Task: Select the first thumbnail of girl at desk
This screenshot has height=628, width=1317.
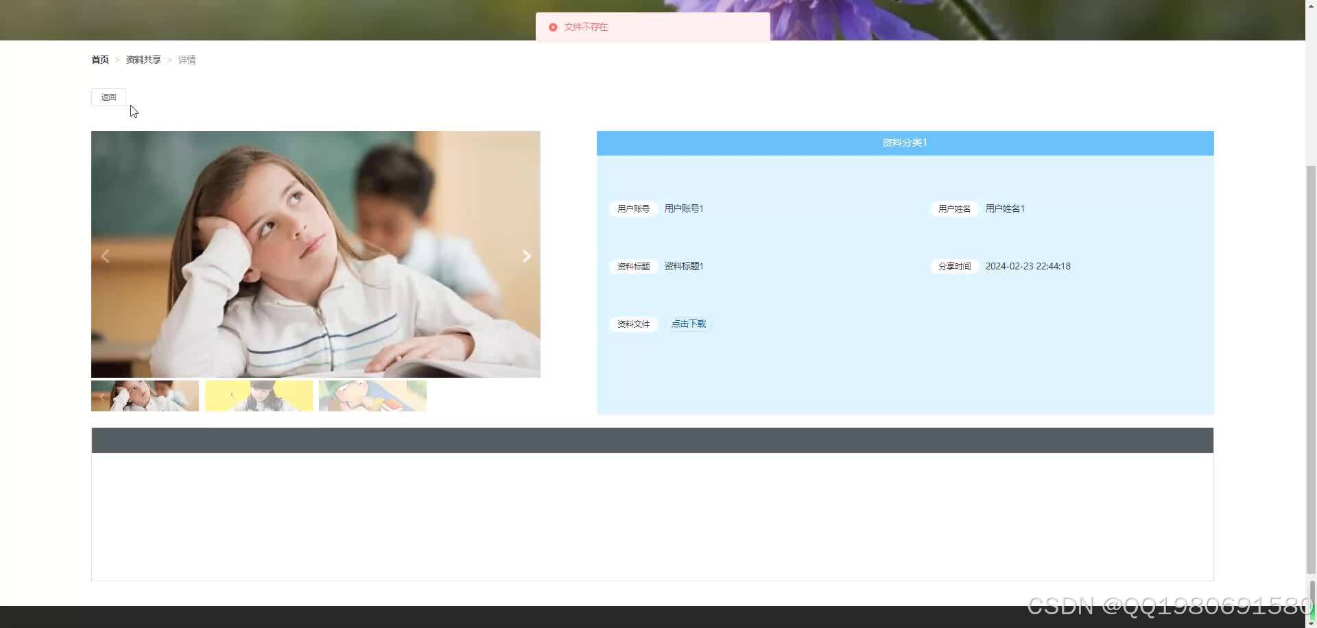Action: coord(145,396)
